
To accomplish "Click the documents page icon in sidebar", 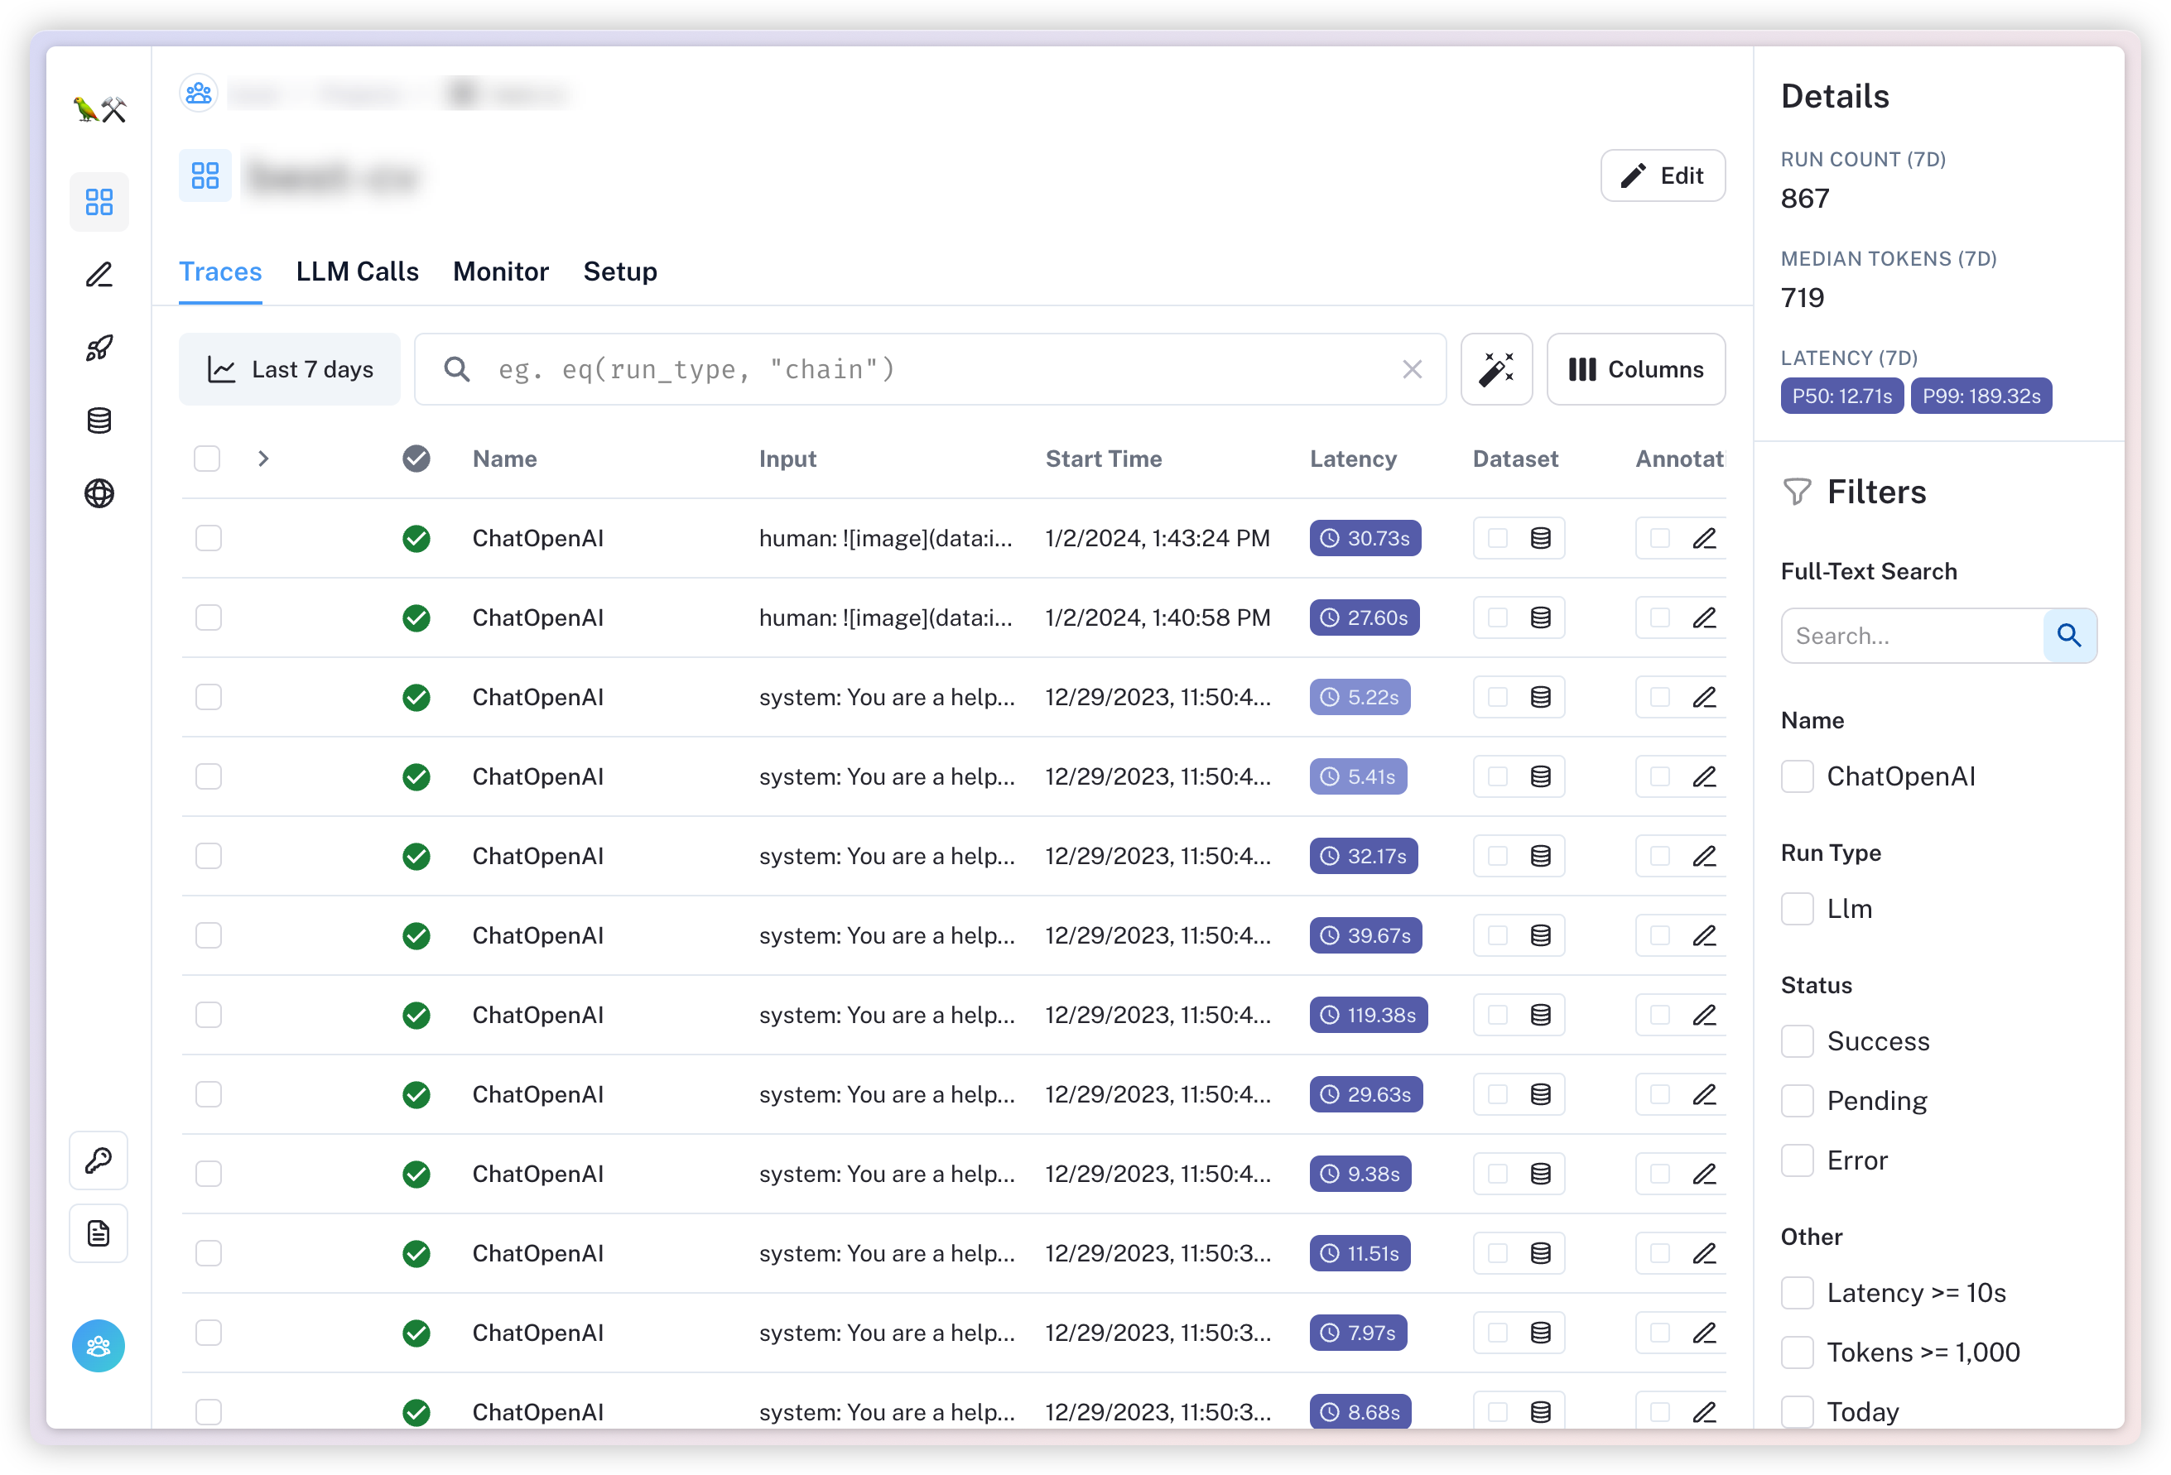I will click(99, 1233).
